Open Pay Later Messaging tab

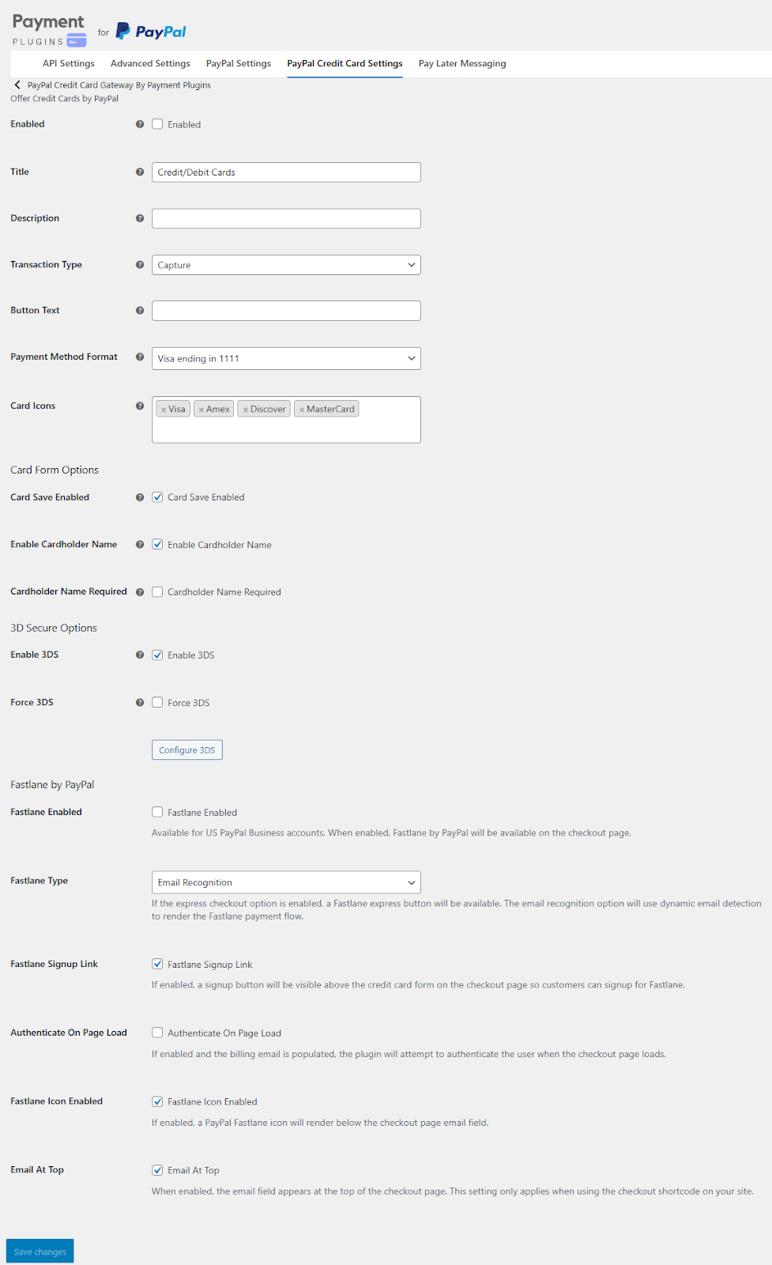462,63
